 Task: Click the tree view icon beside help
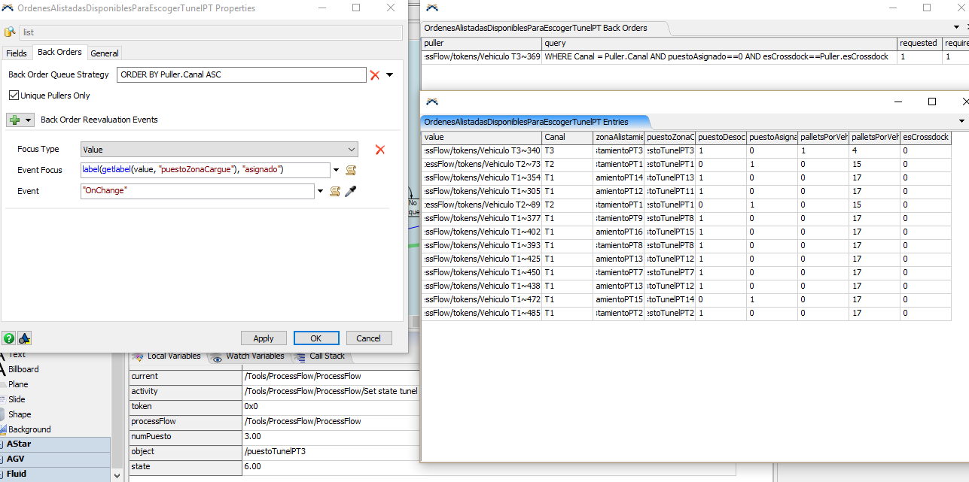24,338
